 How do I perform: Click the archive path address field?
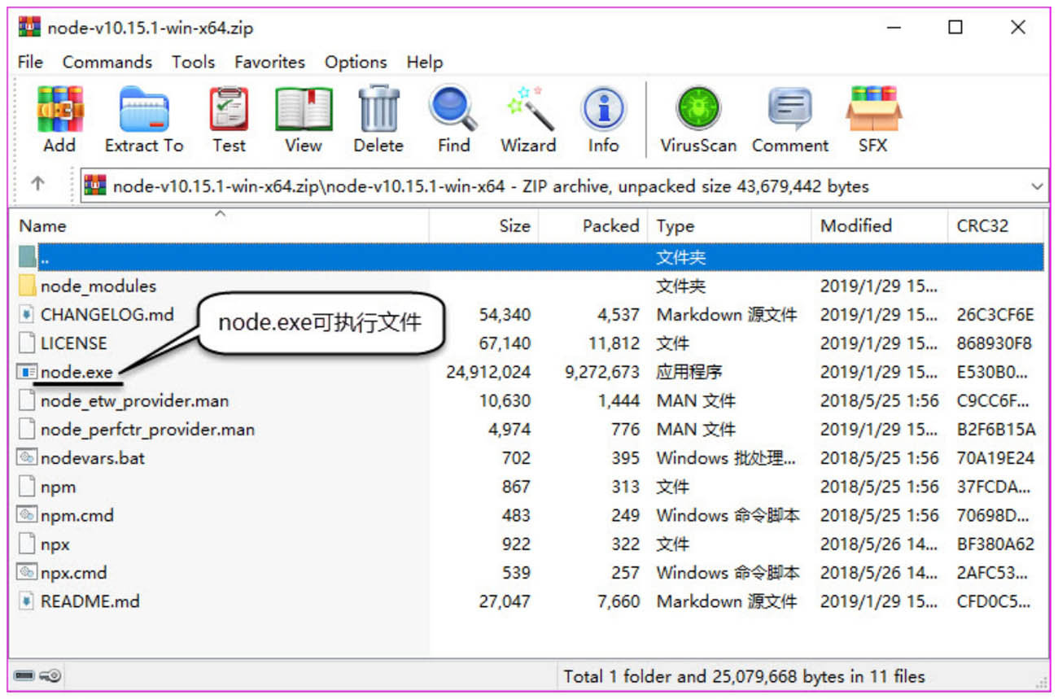click(x=565, y=186)
